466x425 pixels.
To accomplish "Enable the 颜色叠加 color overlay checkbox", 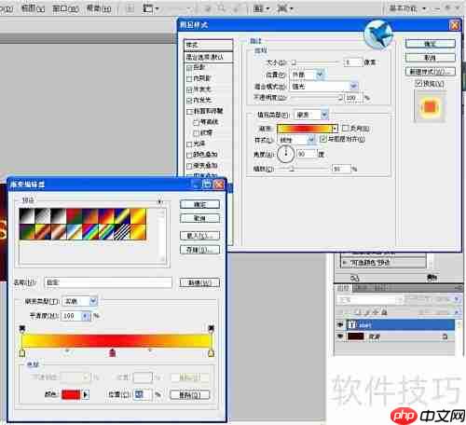I will pos(189,155).
